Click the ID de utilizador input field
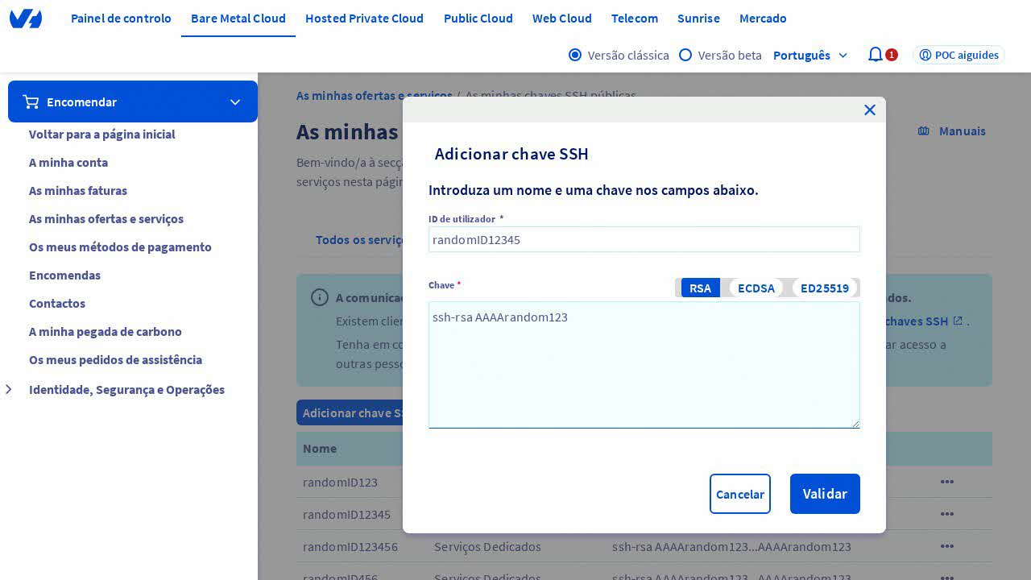Viewport: 1031px width, 580px height. click(644, 239)
